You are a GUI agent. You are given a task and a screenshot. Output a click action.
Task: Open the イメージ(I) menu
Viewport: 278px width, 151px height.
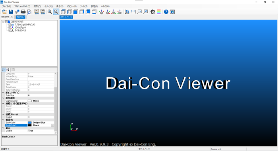tap(48, 6)
